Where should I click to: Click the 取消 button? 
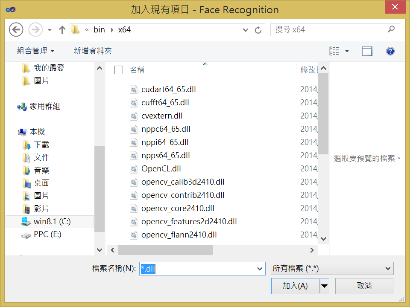364,286
